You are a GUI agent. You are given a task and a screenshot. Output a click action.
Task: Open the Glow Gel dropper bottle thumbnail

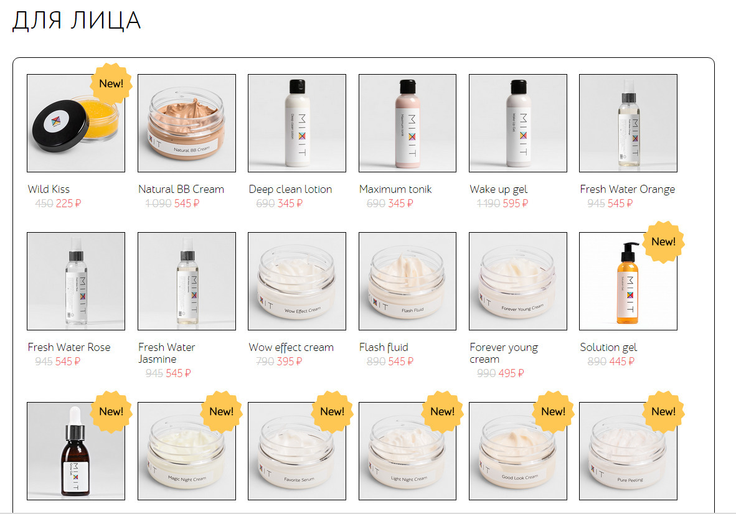pyautogui.click(x=76, y=451)
